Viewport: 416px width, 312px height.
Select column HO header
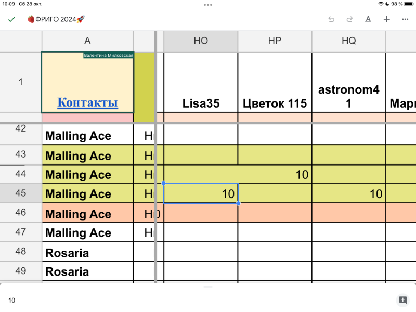(201, 41)
